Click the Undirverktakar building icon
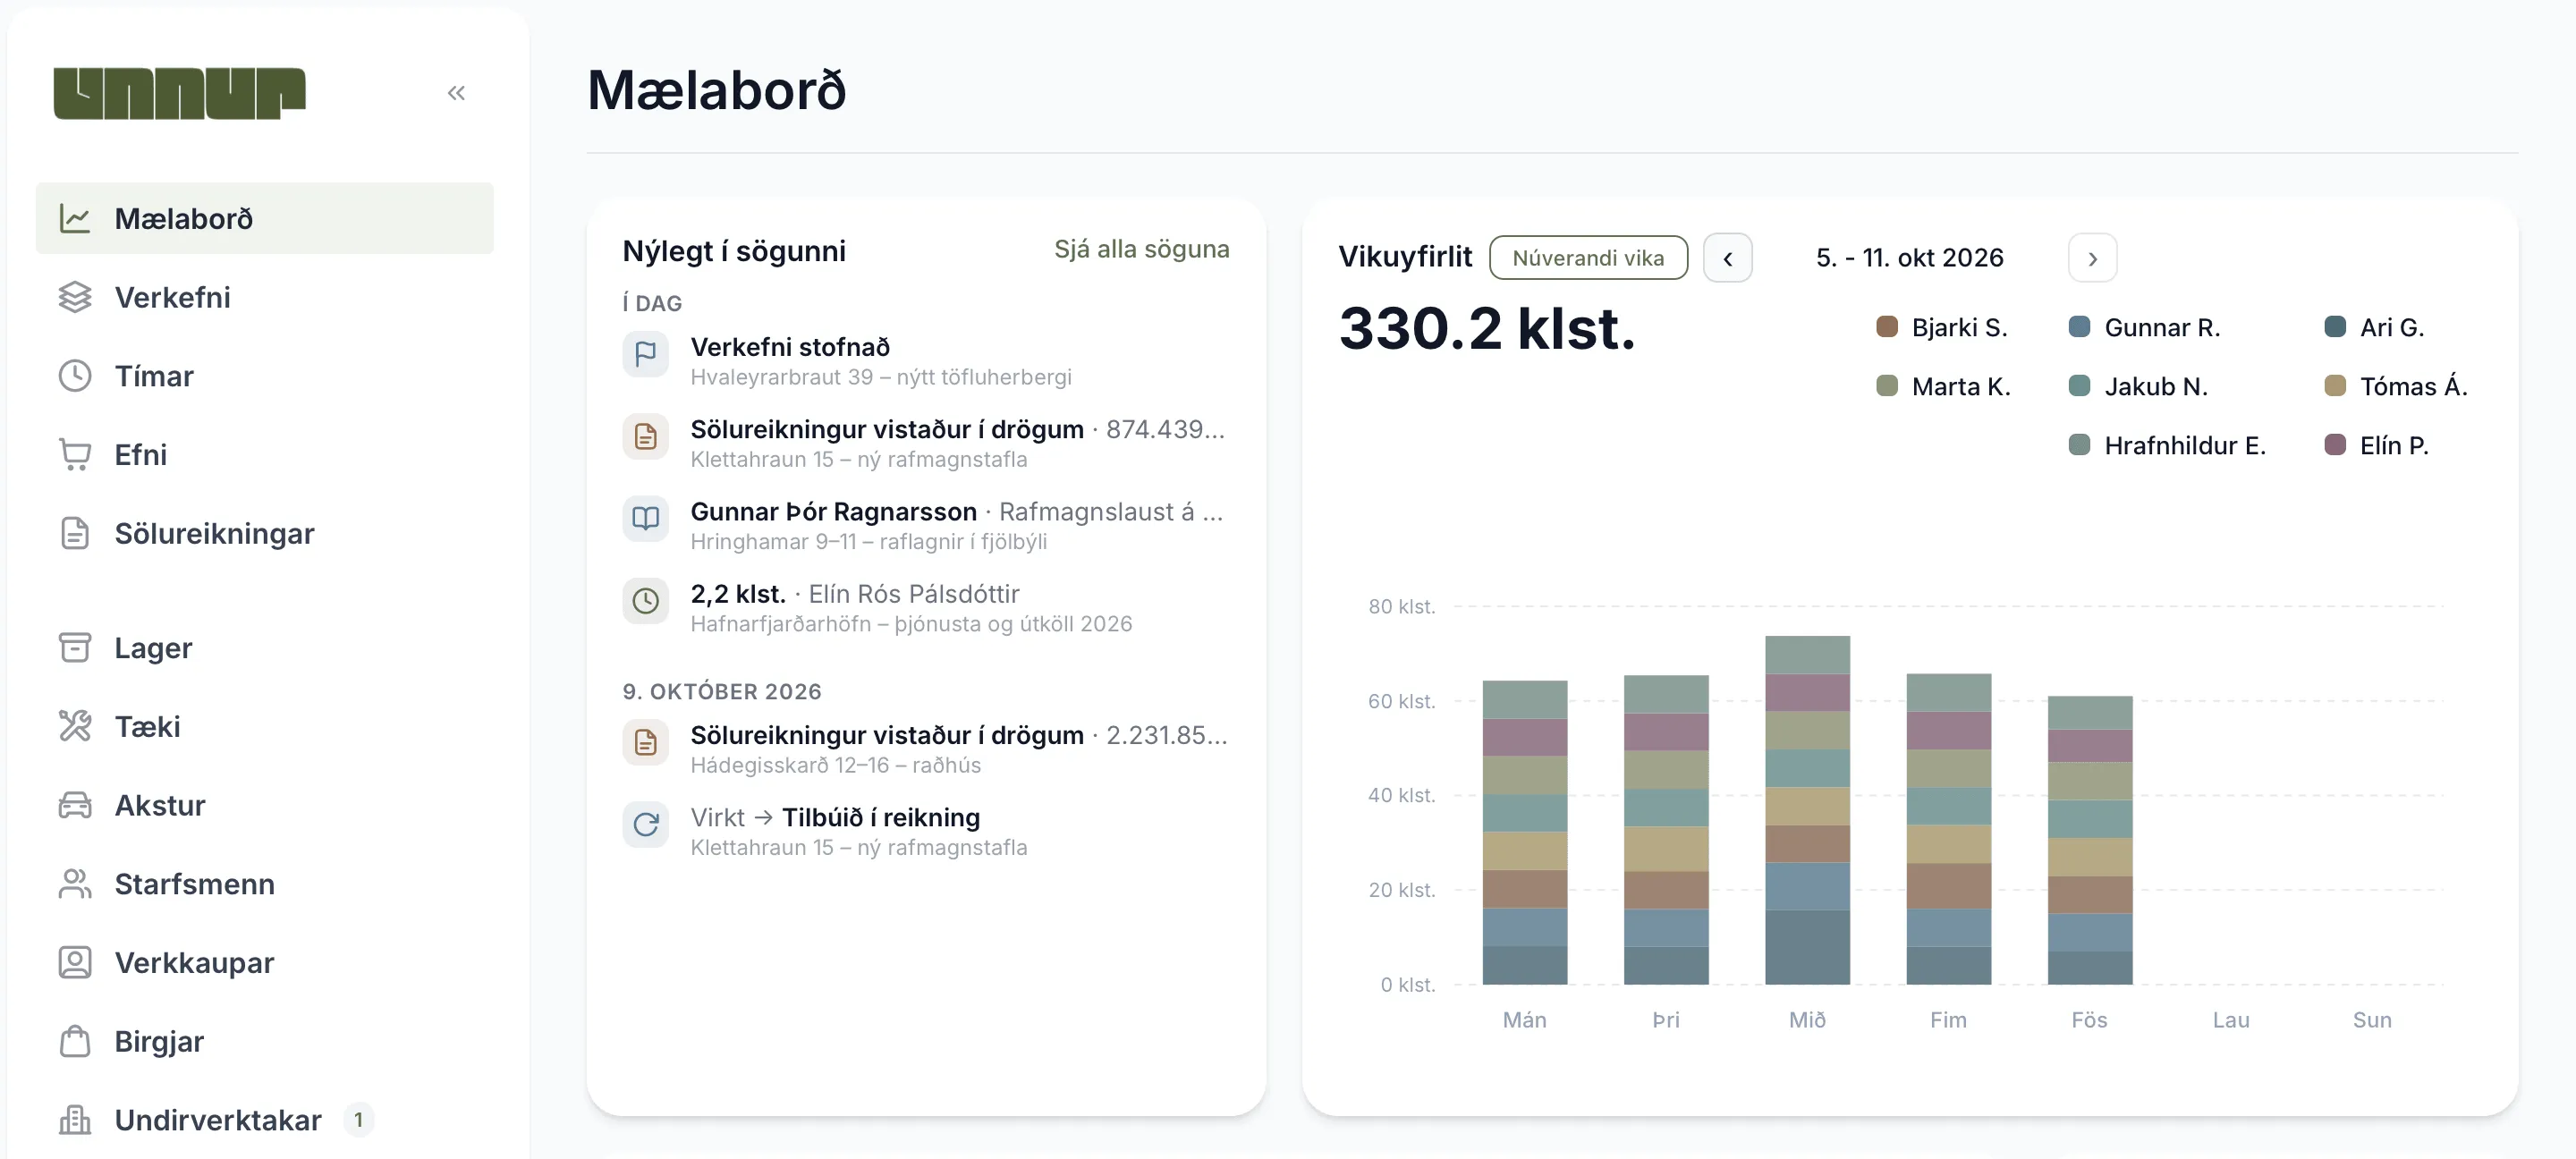Screen dimensions: 2576x1159 coord(75,1120)
